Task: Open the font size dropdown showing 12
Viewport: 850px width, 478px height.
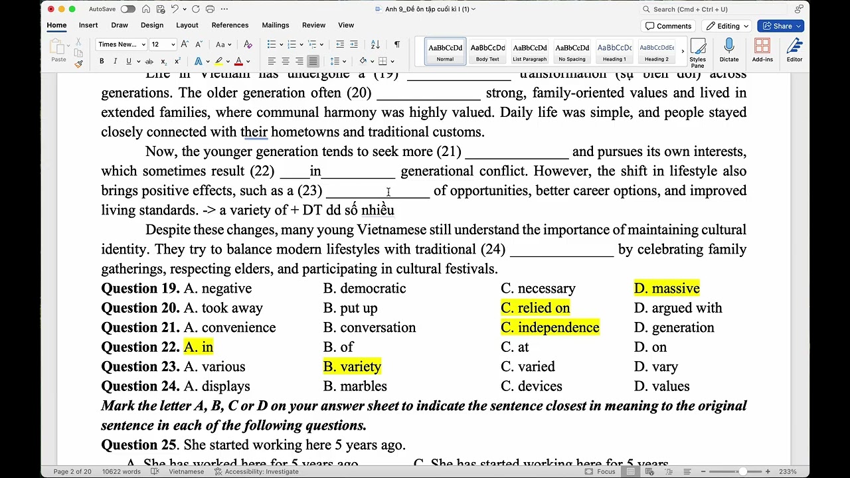Action: (x=163, y=44)
